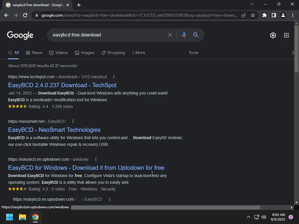Open the TechSpot result's three-dot menu
Screen dimensions: 299x224
pyautogui.click(x=114, y=77)
